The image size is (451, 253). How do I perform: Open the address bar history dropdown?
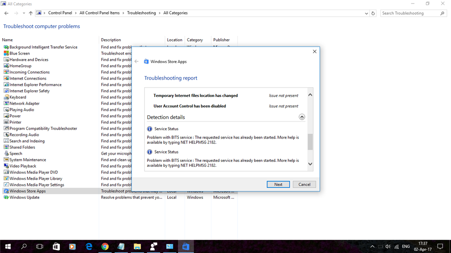click(366, 13)
